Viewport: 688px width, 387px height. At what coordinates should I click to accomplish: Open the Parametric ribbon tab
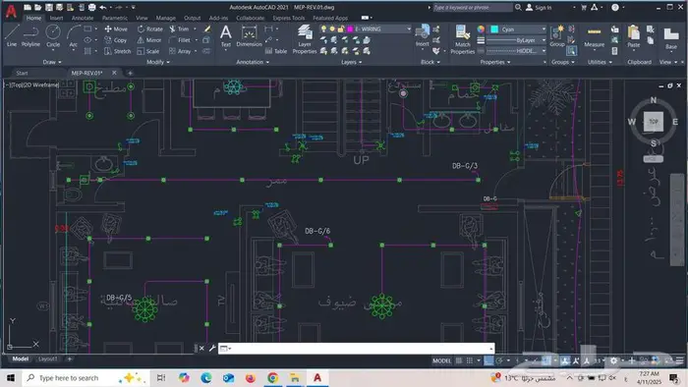coord(115,18)
